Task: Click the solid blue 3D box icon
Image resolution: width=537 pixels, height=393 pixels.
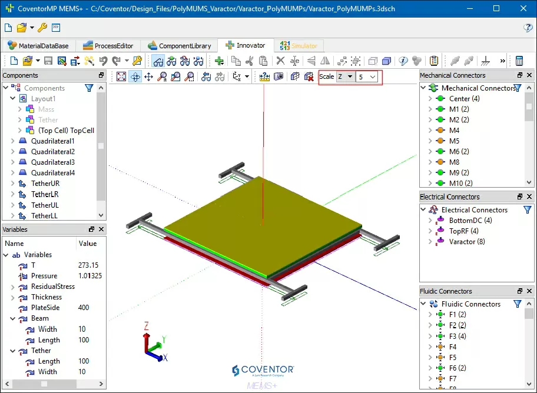Action: pos(386,61)
